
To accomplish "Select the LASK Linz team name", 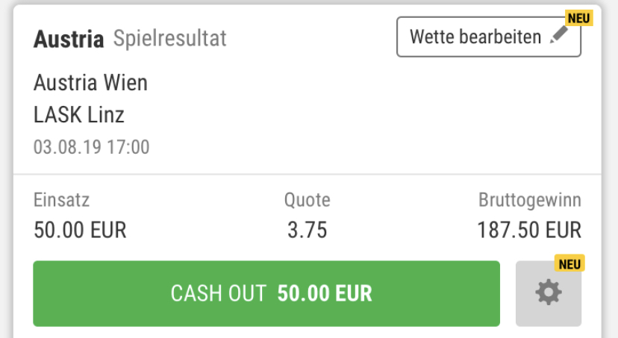I will click(79, 115).
